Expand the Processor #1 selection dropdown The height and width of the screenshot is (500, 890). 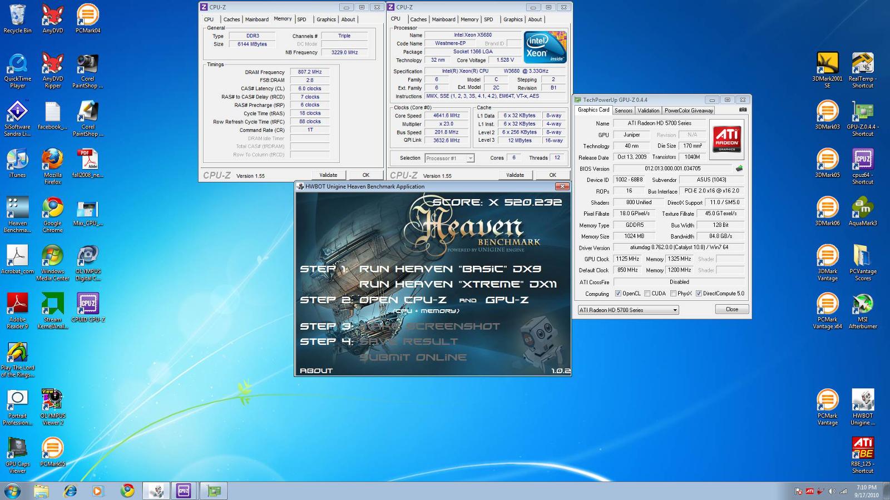tap(471, 159)
